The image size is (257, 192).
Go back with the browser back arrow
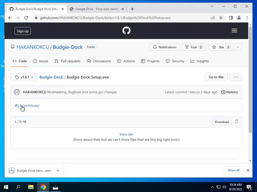coord(10,18)
